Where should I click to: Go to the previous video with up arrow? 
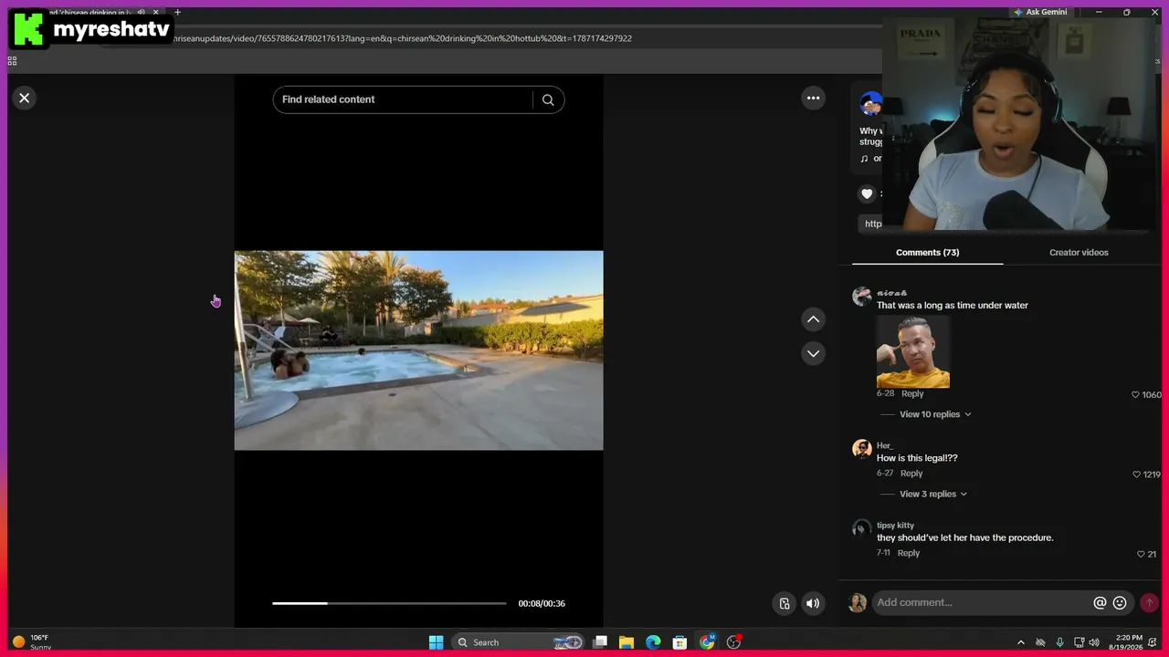[x=813, y=319]
